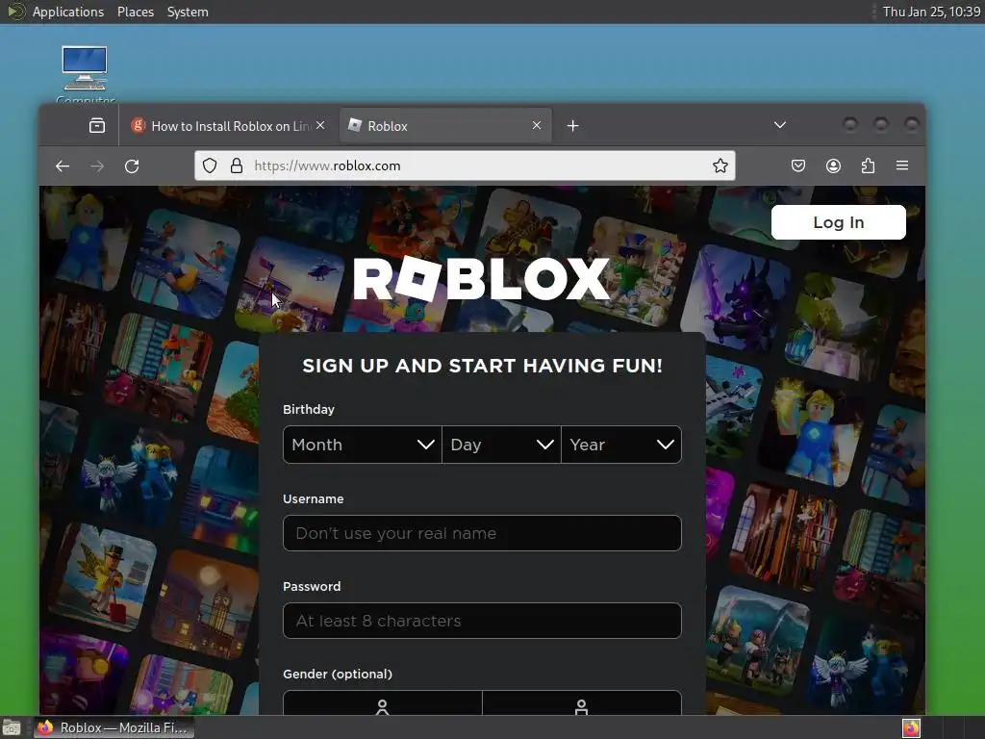Select the female gender icon button

tap(382, 703)
